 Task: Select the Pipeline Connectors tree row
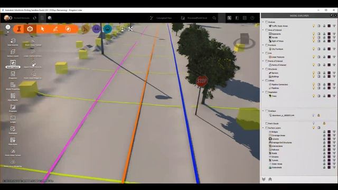pyautogui.click(x=278, y=84)
